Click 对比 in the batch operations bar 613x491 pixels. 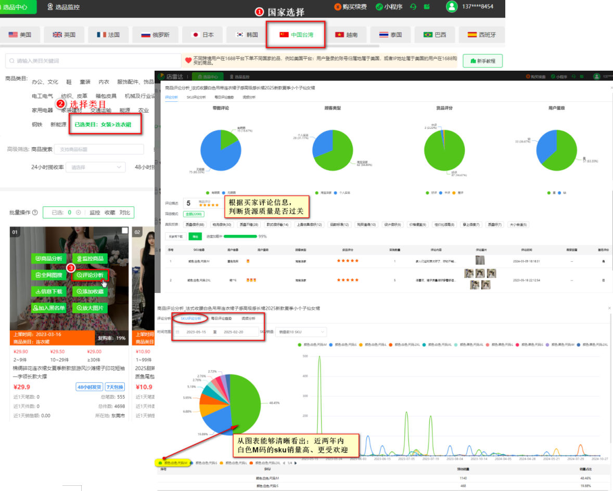click(125, 213)
